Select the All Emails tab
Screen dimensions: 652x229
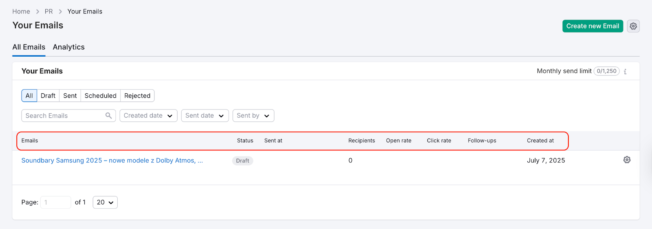[29, 47]
